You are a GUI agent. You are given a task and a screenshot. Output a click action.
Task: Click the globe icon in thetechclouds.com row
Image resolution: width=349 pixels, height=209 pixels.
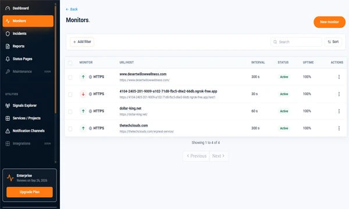click(x=90, y=128)
